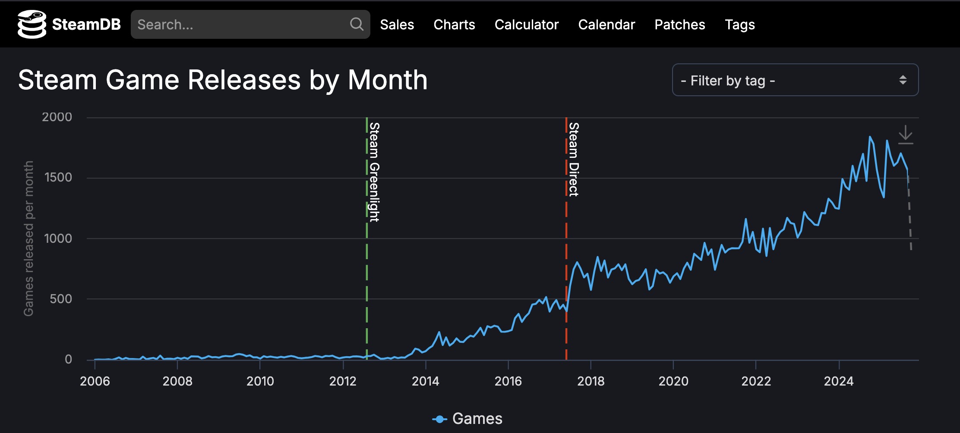Click the SteamDB logo icon

32,25
